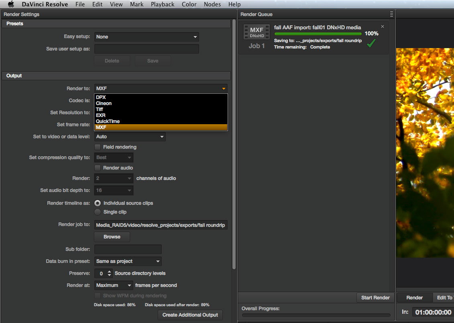Open the Render at Maximum dropdown
Screen dimensions: 454x323
[x=114, y=285]
